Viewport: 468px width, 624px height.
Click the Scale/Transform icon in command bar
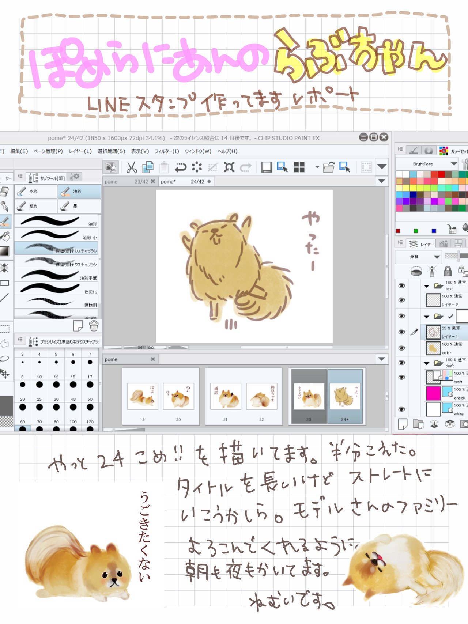pos(229,167)
